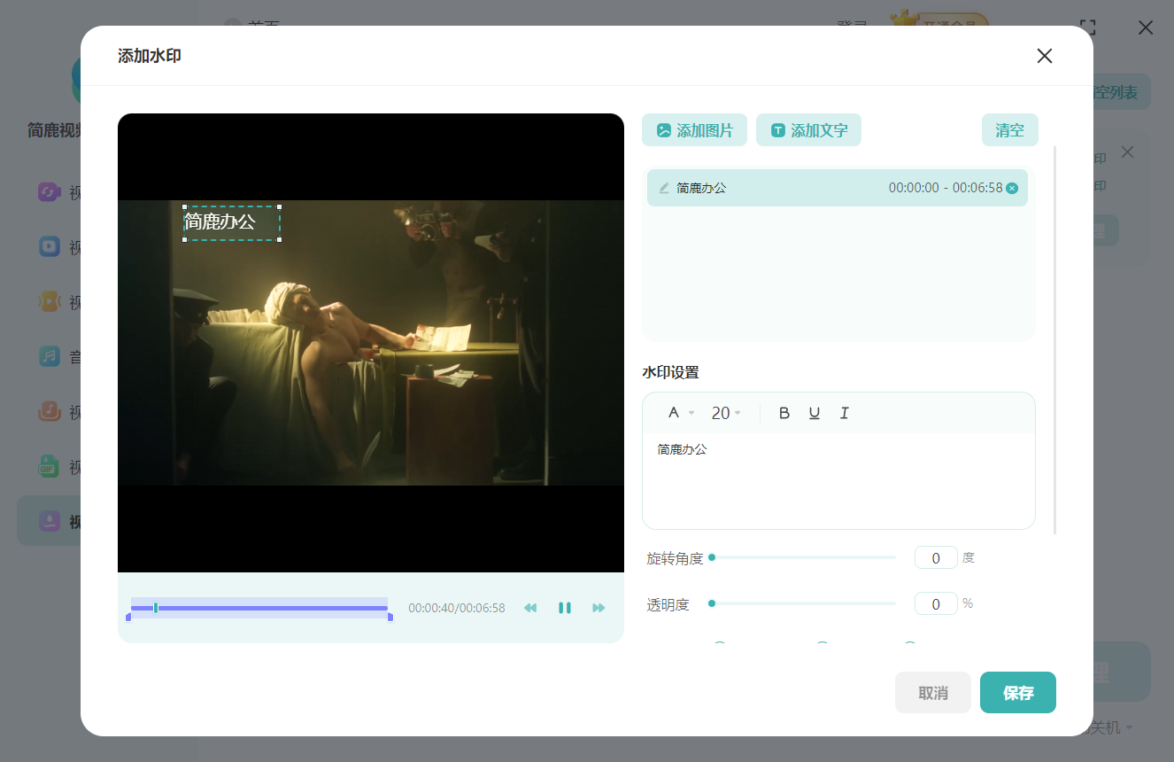Open the font color dropdown

(680, 413)
